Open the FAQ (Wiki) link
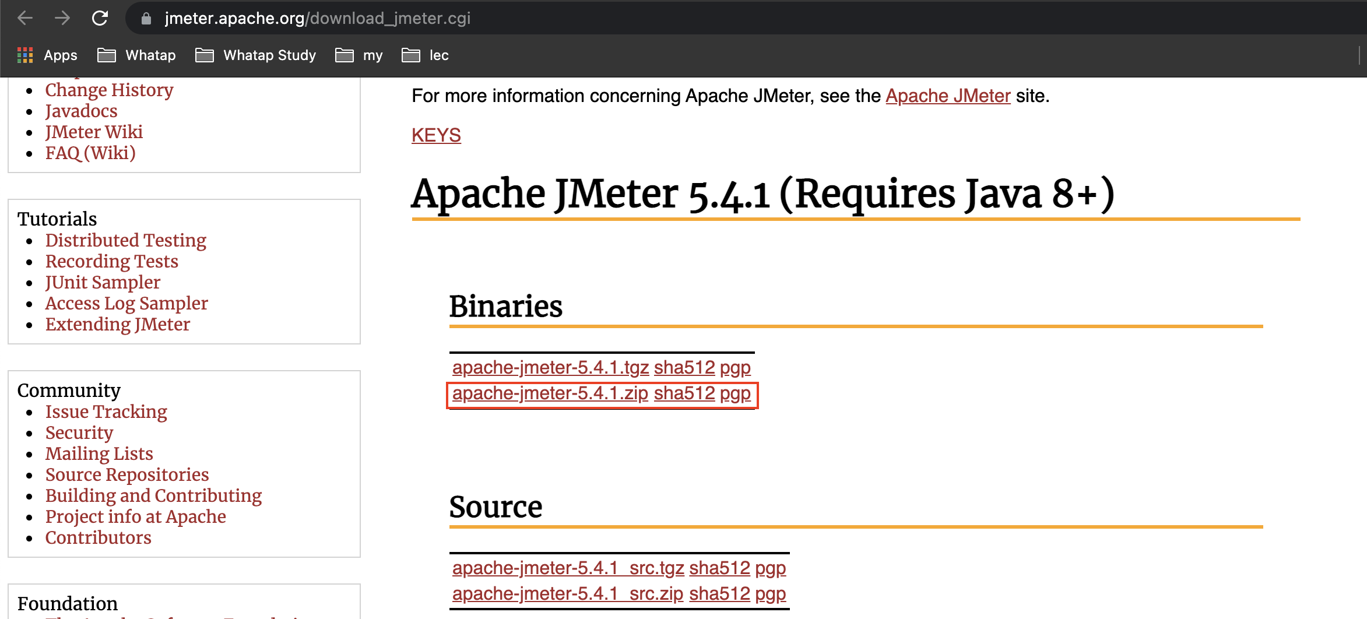The width and height of the screenshot is (1367, 619). point(90,153)
